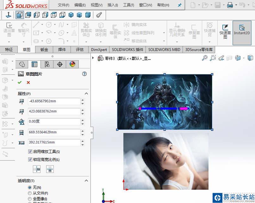The image size is (255, 203).
Task: Select the 无(N) transparency radio option
Action: click(30, 187)
